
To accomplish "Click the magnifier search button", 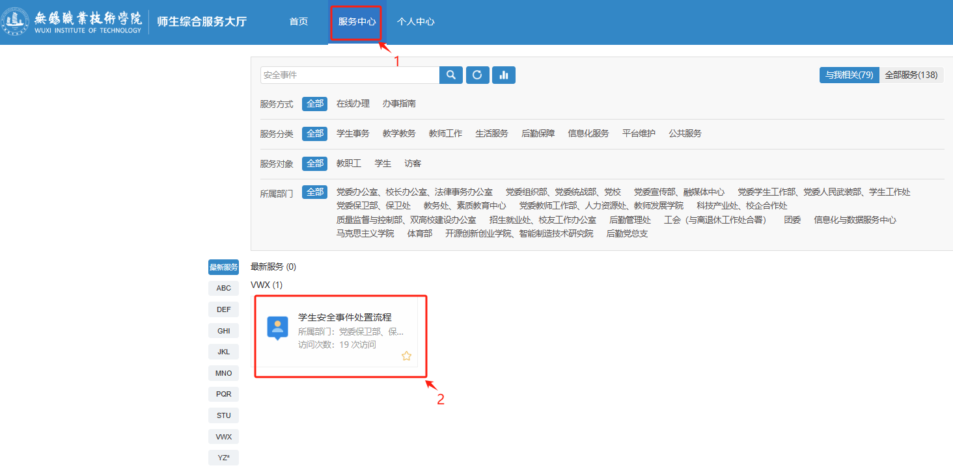I will 451,75.
